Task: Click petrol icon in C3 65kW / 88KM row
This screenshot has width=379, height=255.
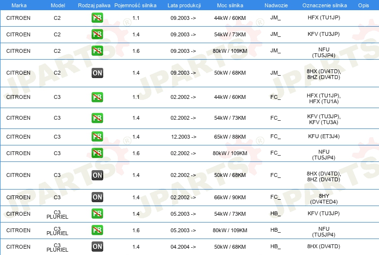Action: pyautogui.click(x=97, y=137)
